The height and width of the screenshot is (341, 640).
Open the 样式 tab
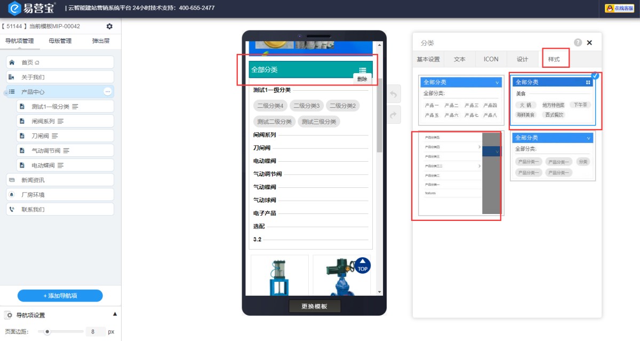(554, 59)
